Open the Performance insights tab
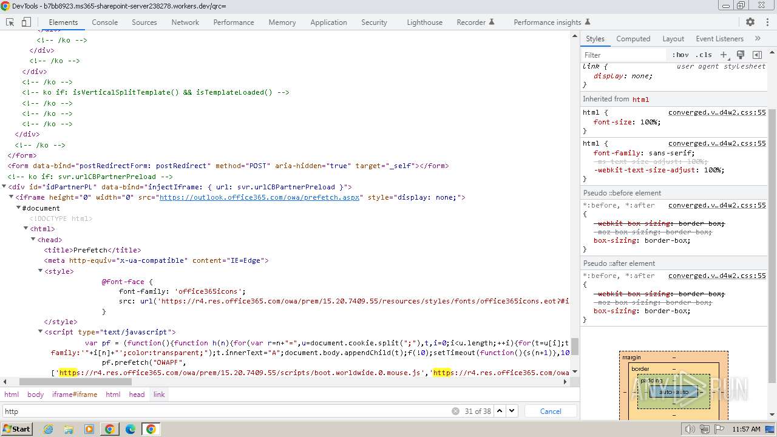Viewport: 777px width, 437px height. tap(552, 22)
